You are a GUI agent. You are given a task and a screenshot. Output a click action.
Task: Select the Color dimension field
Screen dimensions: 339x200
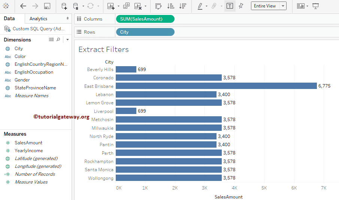pyautogui.click(x=20, y=56)
